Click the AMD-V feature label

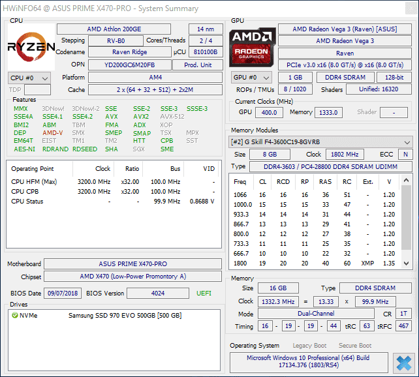(53, 132)
